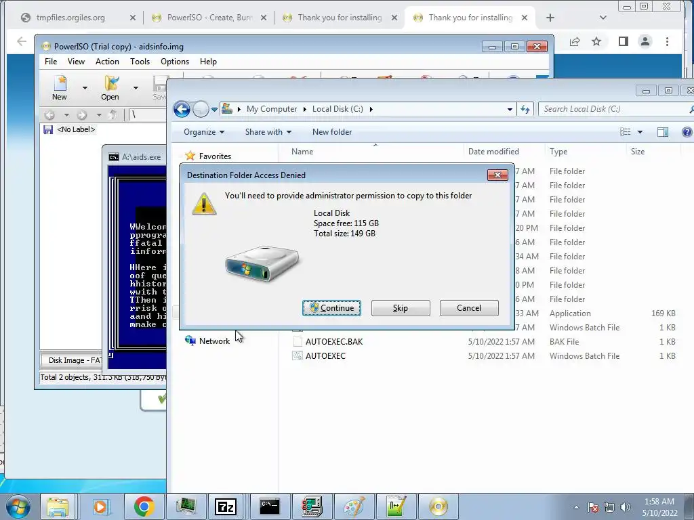Click the Chrome back arrow
This screenshot has width=694, height=520.
[x=21, y=41]
